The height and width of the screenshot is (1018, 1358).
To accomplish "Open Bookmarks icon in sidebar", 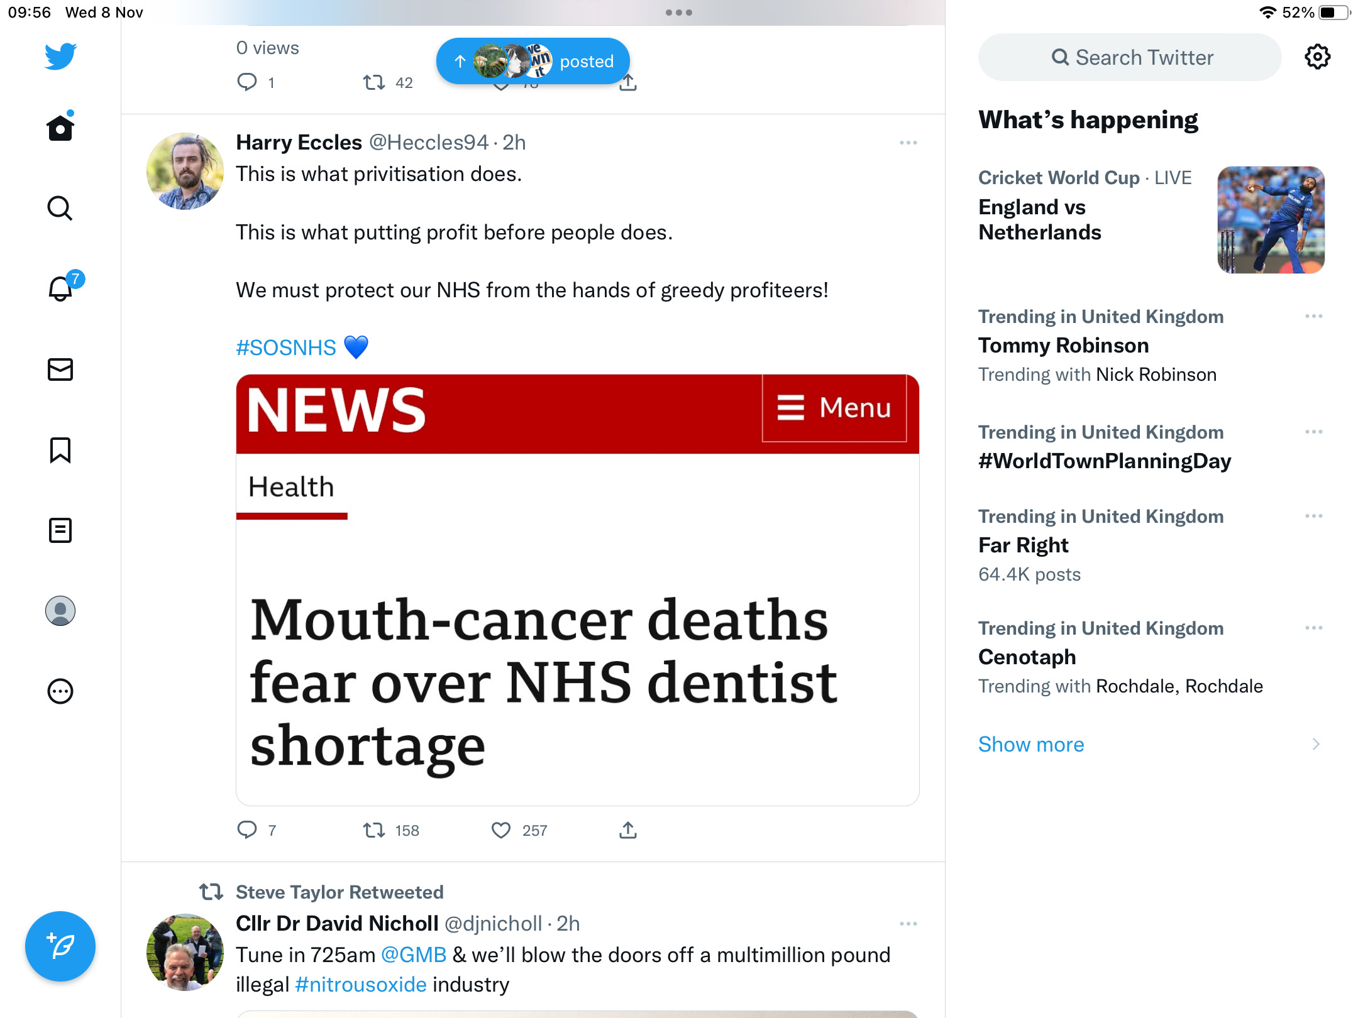I will coord(60,450).
